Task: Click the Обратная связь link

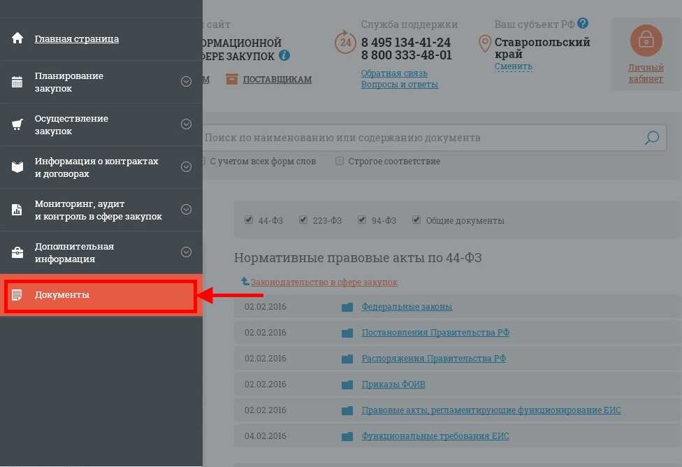Action: tap(394, 73)
